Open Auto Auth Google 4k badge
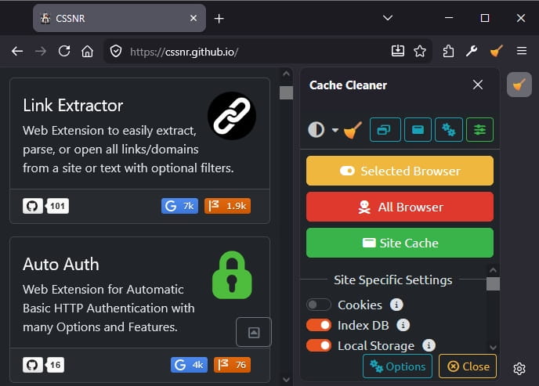The width and height of the screenshot is (539, 386). (x=189, y=365)
